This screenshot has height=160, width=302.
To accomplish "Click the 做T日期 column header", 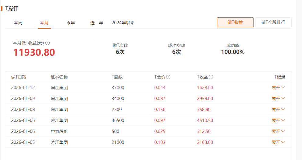I will point(19,77).
